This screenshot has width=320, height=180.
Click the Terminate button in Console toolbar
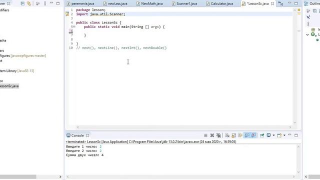[205, 135]
